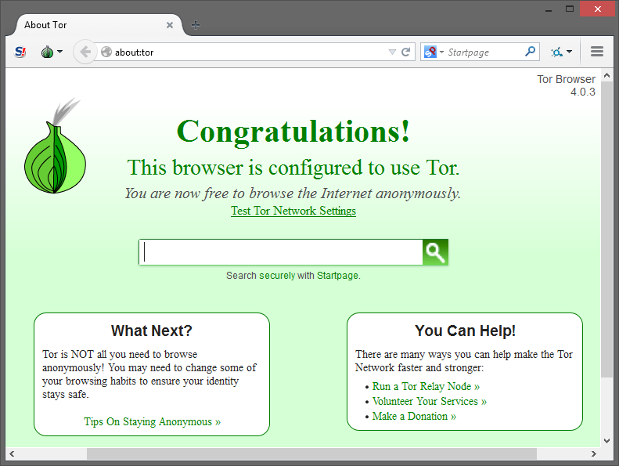This screenshot has width=619, height=466.
Task: Focus the Startpage search field on page
Action: pyautogui.click(x=282, y=252)
